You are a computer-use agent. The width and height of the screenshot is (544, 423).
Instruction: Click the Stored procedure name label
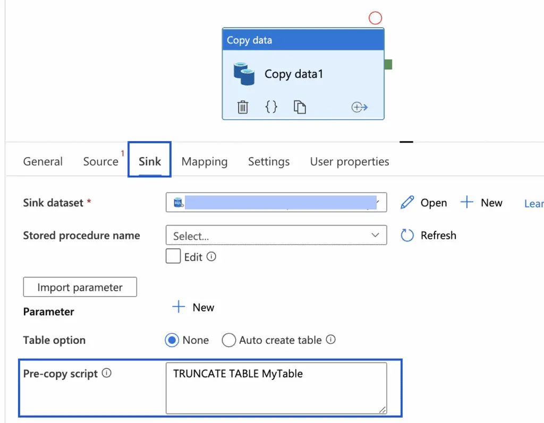click(81, 236)
